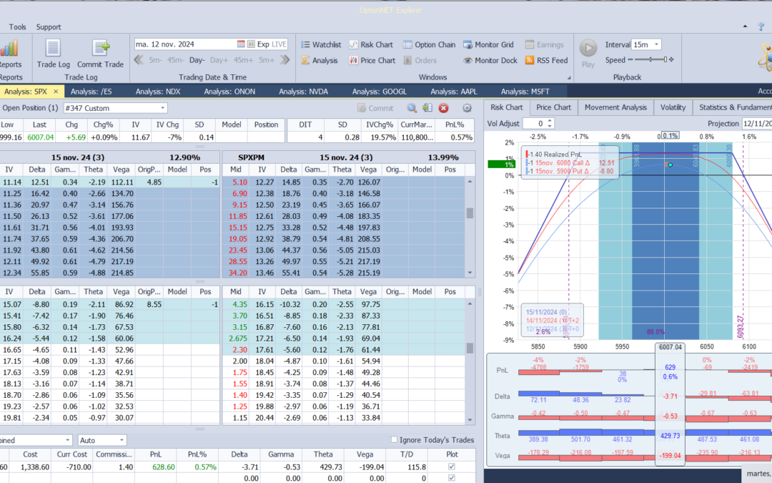This screenshot has height=483, width=772.
Task: Click the Projection date field
Action: pyautogui.click(x=757, y=124)
